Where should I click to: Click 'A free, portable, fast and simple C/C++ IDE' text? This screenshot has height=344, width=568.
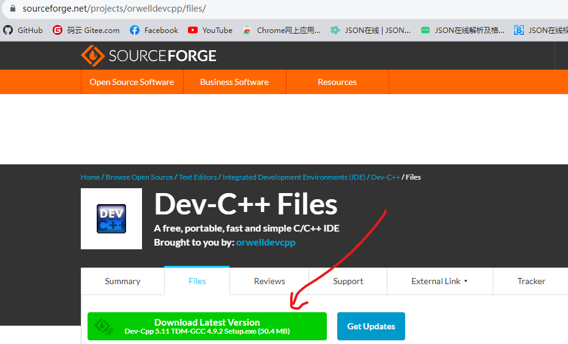[247, 229]
